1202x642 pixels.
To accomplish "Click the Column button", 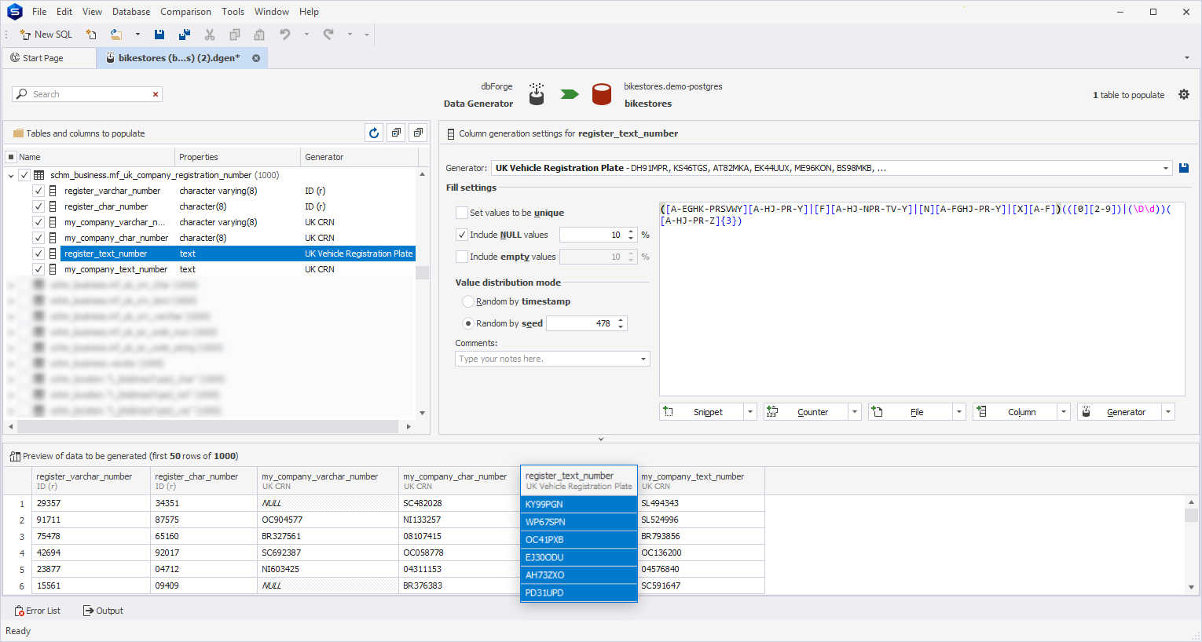I will pos(1015,412).
